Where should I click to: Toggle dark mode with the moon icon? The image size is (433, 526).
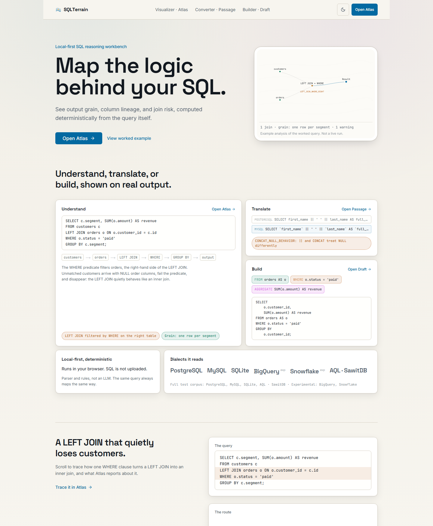343,10
